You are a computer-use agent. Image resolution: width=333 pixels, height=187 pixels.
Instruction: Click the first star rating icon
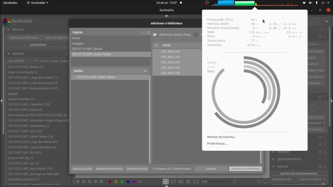tap(78, 182)
